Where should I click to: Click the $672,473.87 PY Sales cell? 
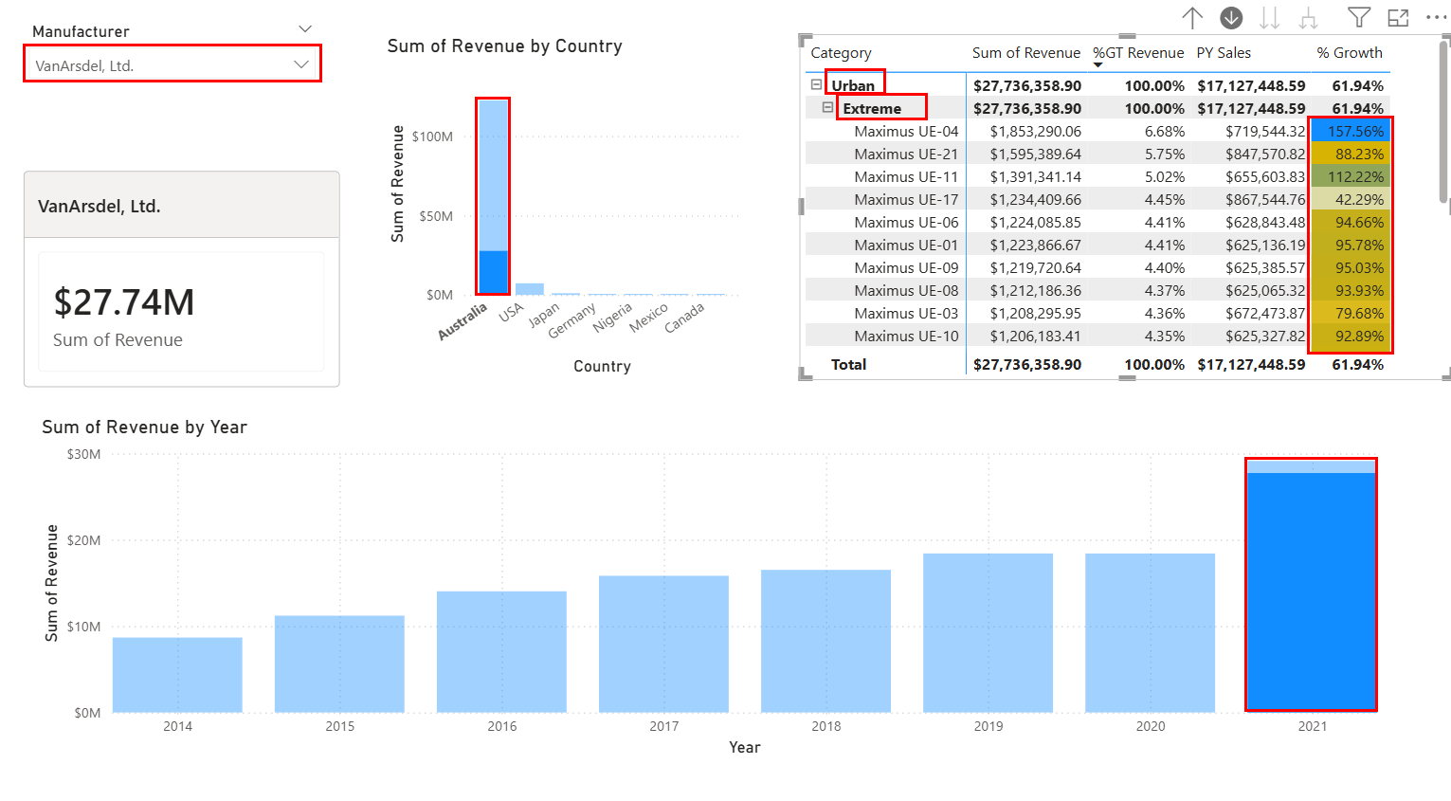[1265, 313]
